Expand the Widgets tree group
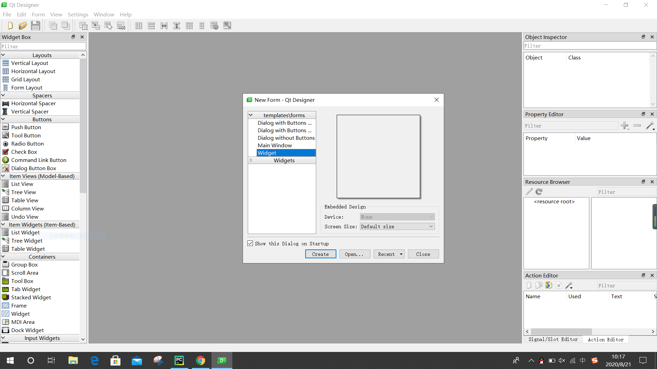Screen dimensions: 657x369 coord(251,160)
